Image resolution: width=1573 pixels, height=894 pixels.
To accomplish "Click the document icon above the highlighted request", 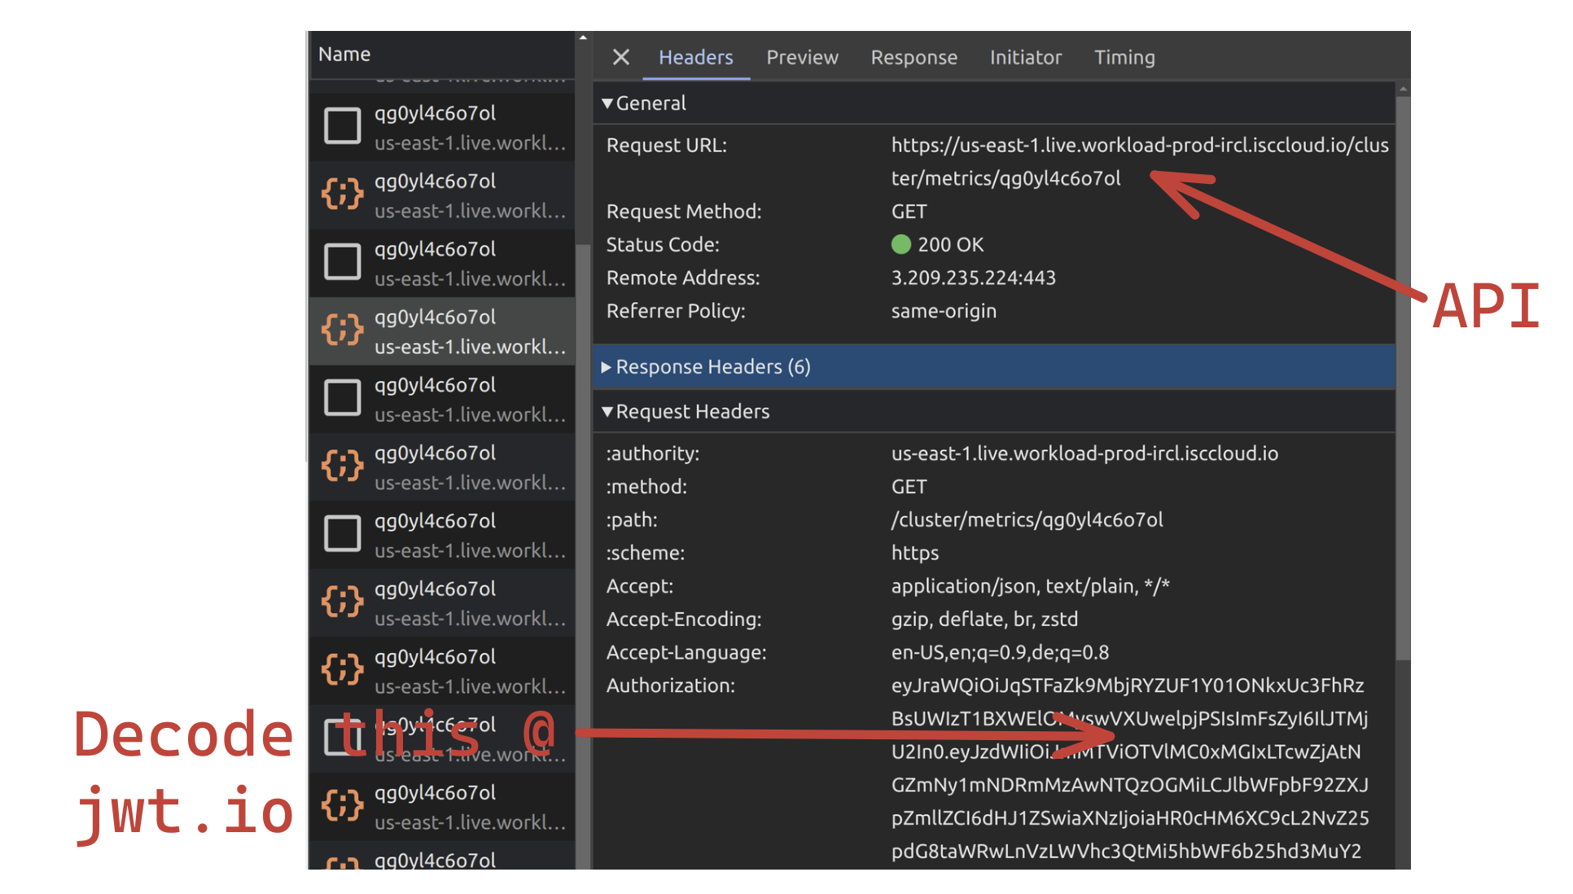I will (x=342, y=262).
